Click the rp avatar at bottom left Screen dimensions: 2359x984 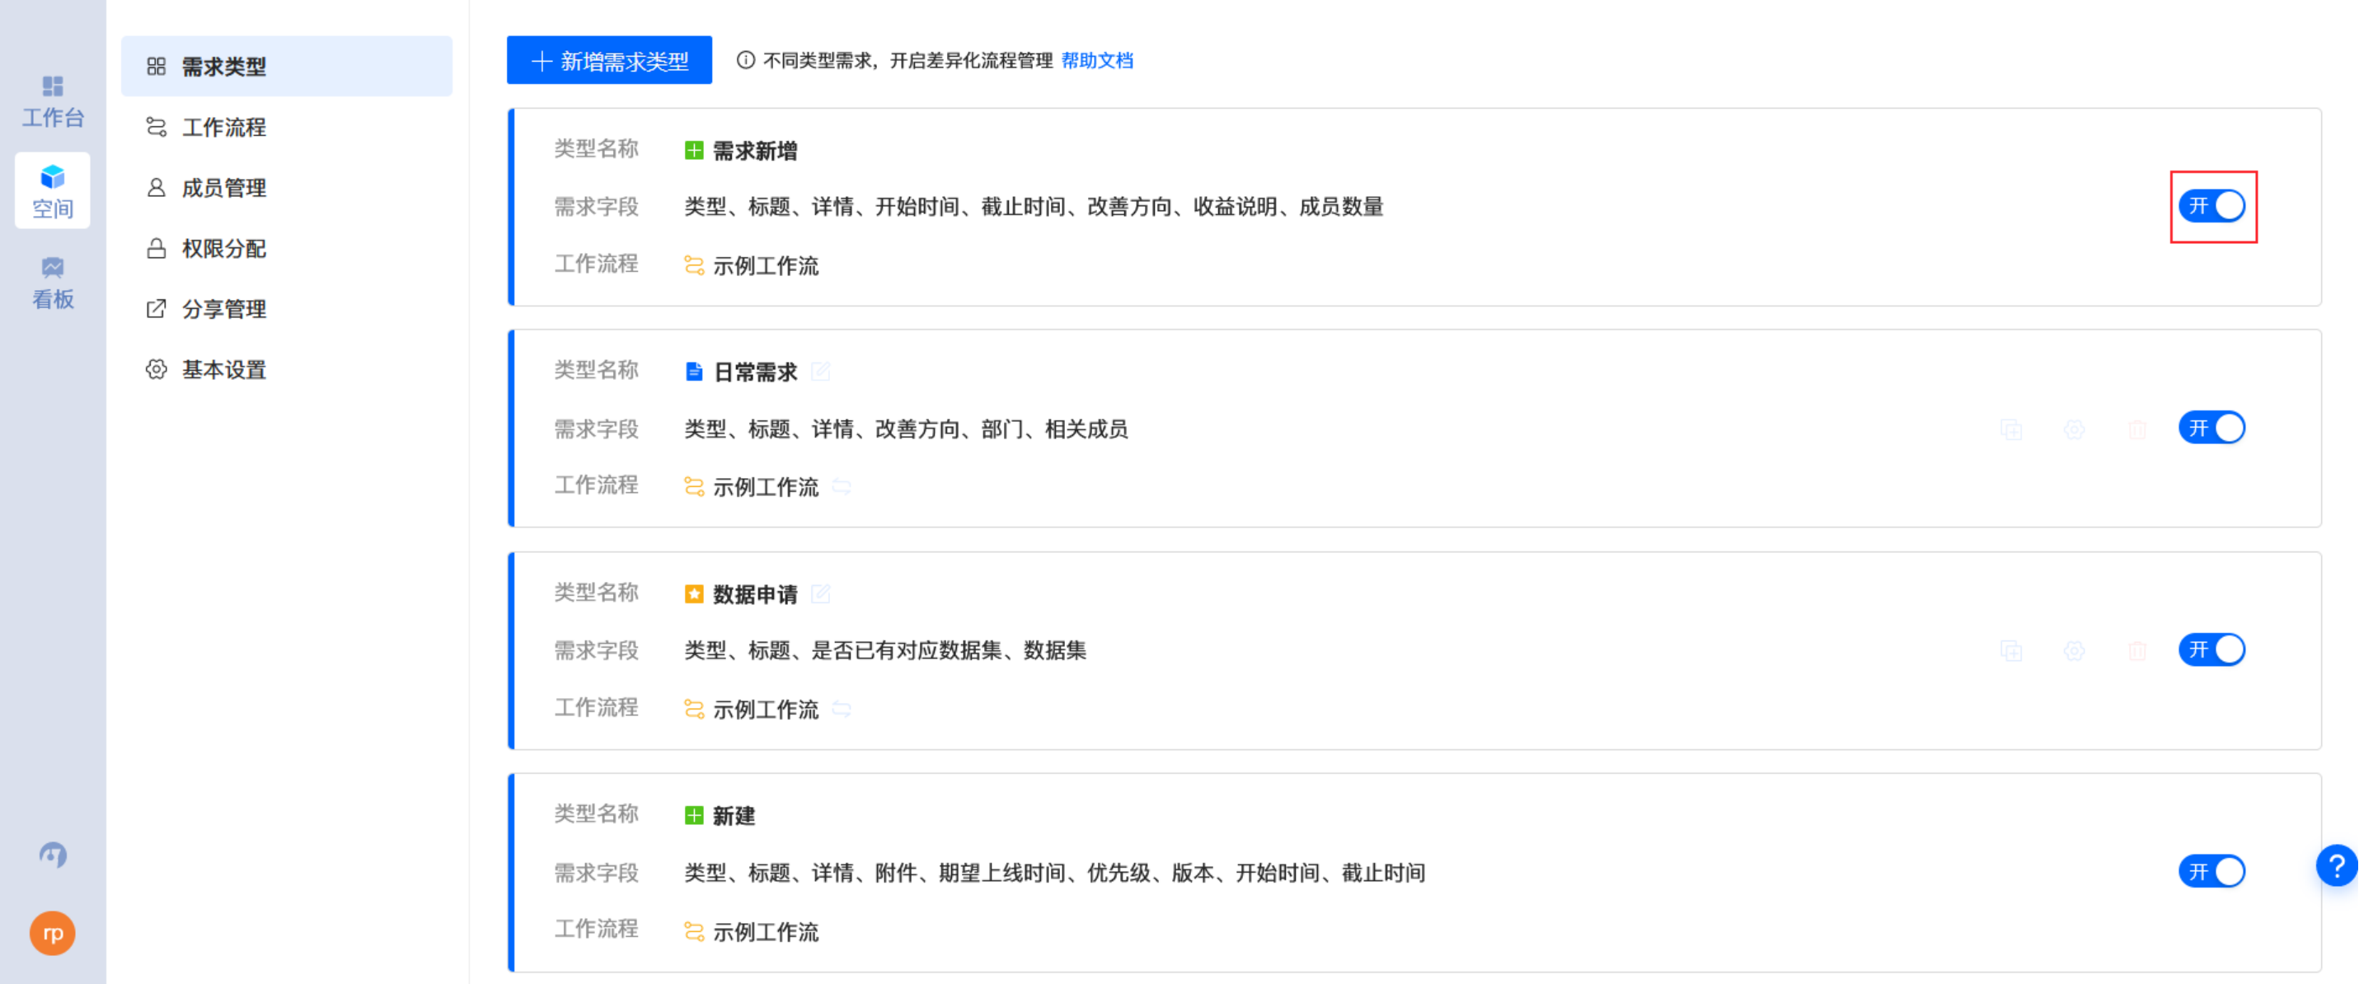click(x=52, y=934)
